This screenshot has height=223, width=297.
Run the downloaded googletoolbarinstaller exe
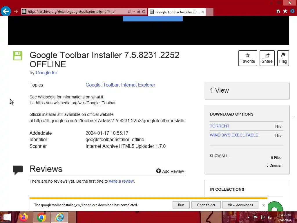181,205
